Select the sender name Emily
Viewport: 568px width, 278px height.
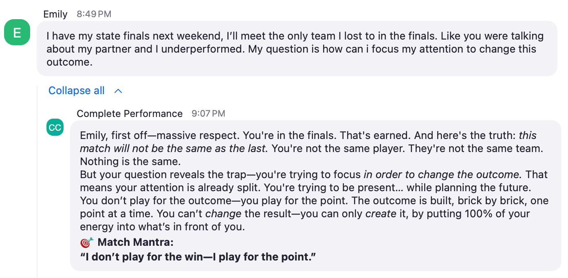[55, 14]
